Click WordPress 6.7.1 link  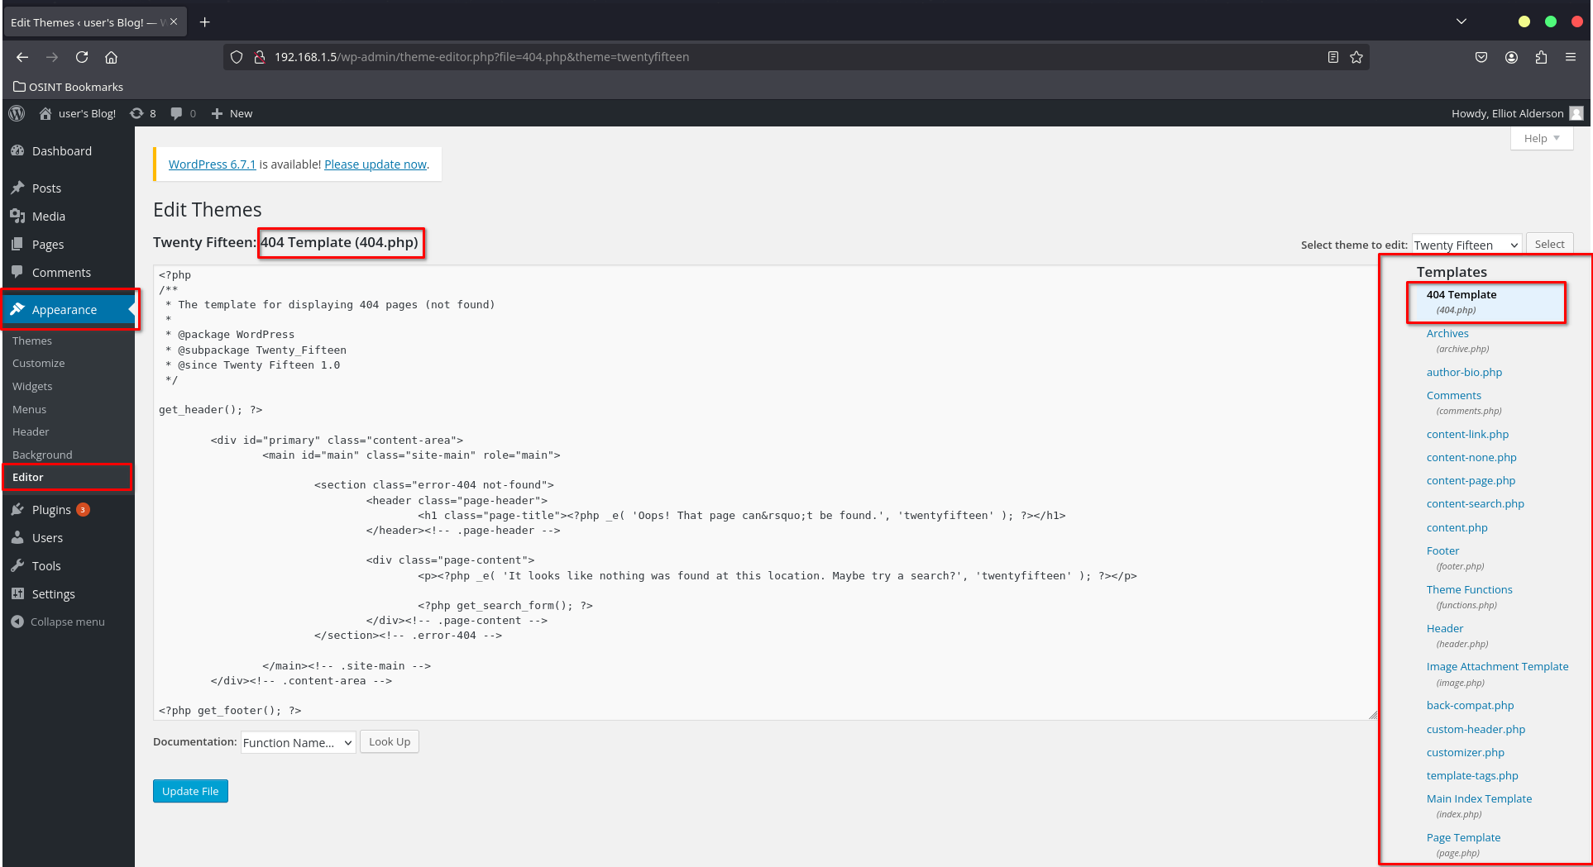pos(213,164)
